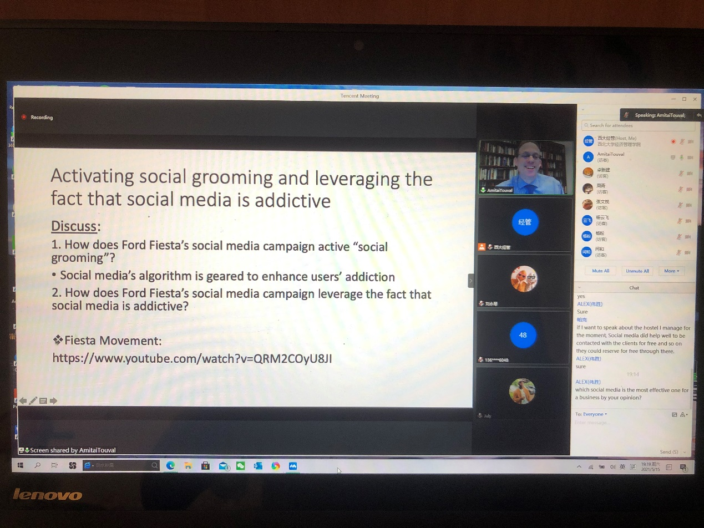This screenshot has width=704, height=528.
Task: Click the Mute All button
Action: click(x=601, y=271)
